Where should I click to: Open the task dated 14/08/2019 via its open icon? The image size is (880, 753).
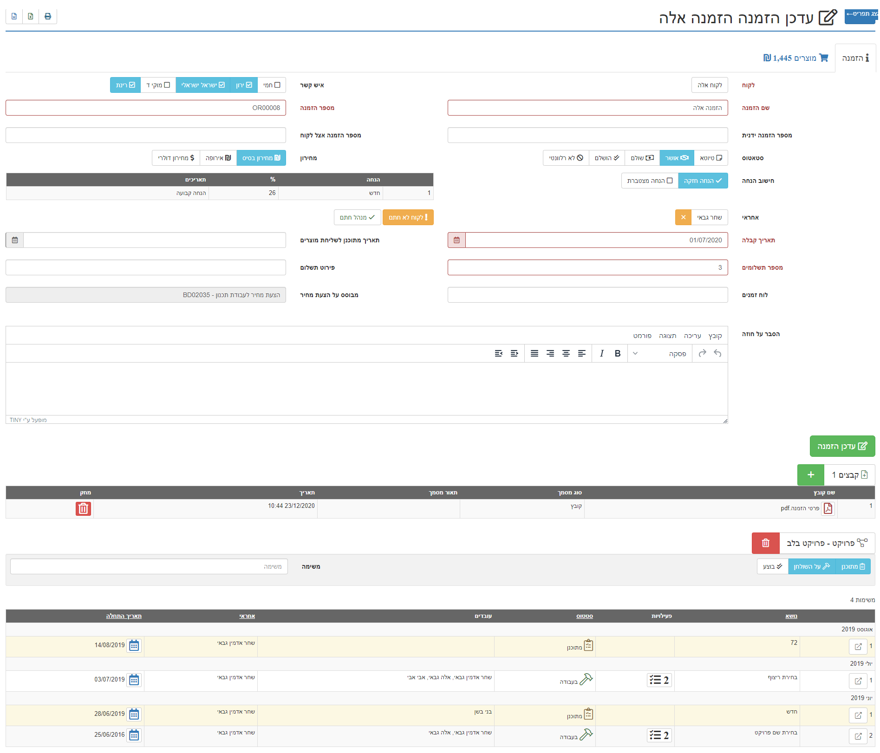point(858,646)
